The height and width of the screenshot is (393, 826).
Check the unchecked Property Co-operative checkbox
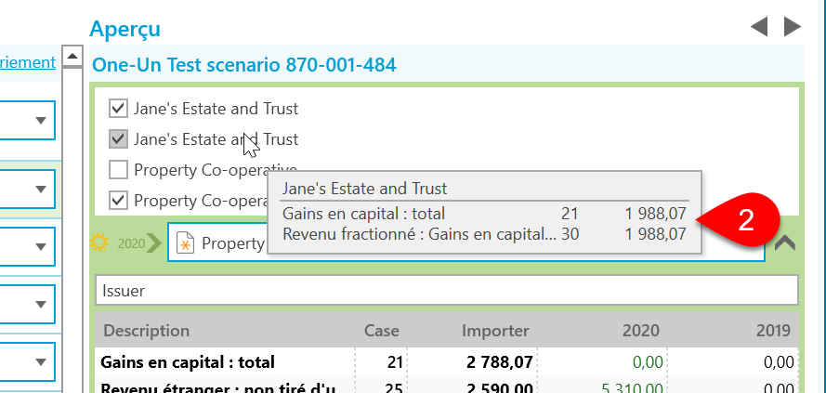118,170
